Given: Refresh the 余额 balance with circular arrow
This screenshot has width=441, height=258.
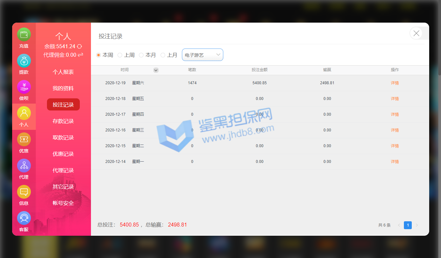Looking at the screenshot, I should tap(79, 47).
